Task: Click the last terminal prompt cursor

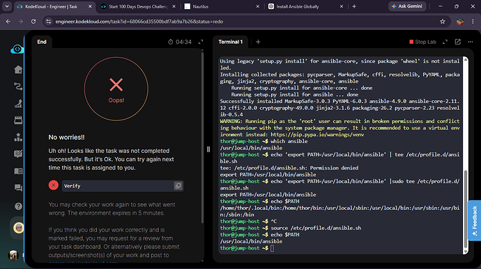Action: click(272, 248)
